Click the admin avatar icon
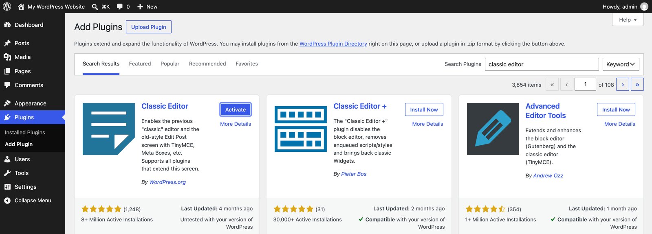Image resolution: width=652 pixels, height=234 pixels. (x=644, y=7)
